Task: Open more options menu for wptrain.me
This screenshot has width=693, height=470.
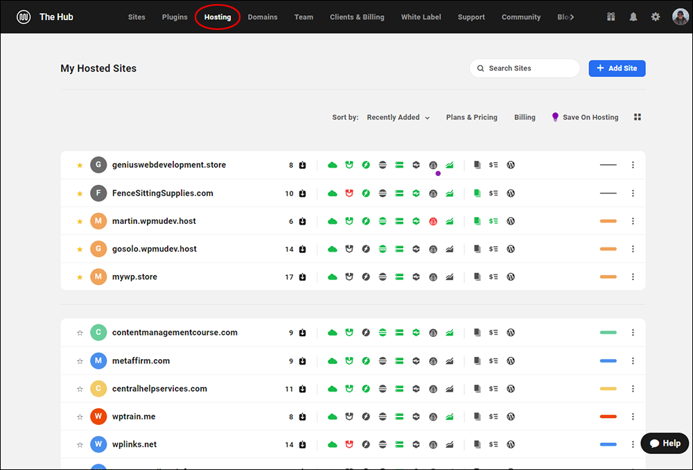Action: [633, 417]
